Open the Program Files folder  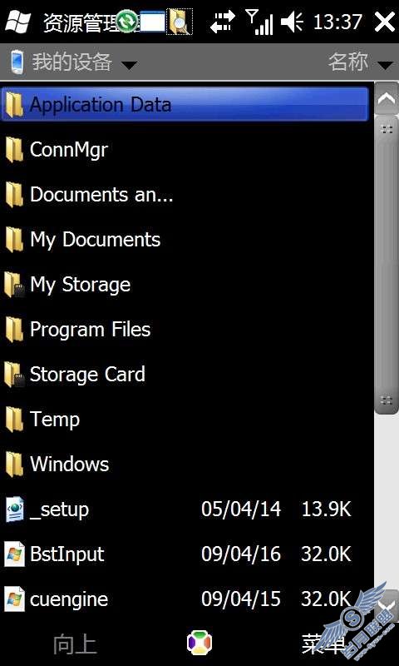pyautogui.click(x=186, y=329)
